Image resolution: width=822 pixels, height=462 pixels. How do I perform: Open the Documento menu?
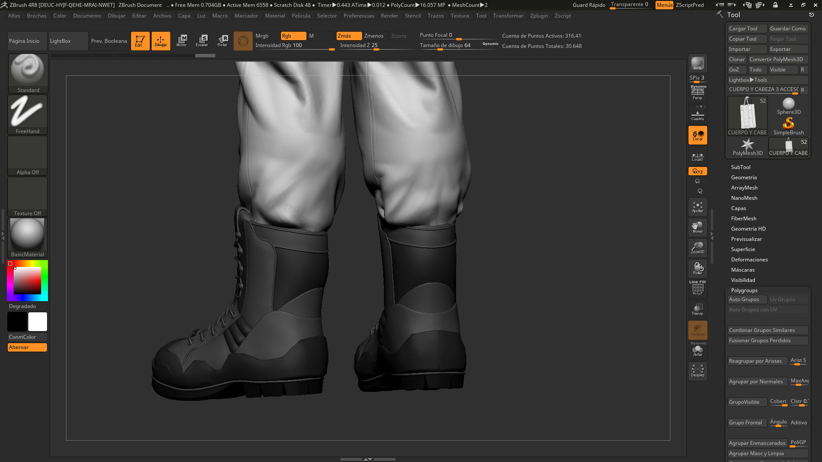[x=87, y=16]
